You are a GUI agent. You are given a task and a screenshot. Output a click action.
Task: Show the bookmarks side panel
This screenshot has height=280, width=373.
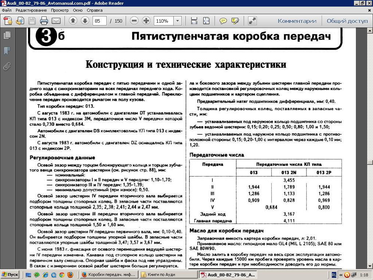coord(7,51)
